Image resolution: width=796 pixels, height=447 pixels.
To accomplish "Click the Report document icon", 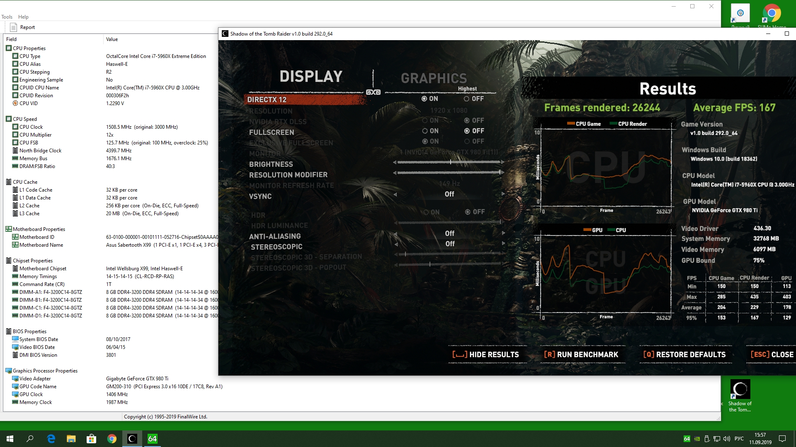I will 13,27.
